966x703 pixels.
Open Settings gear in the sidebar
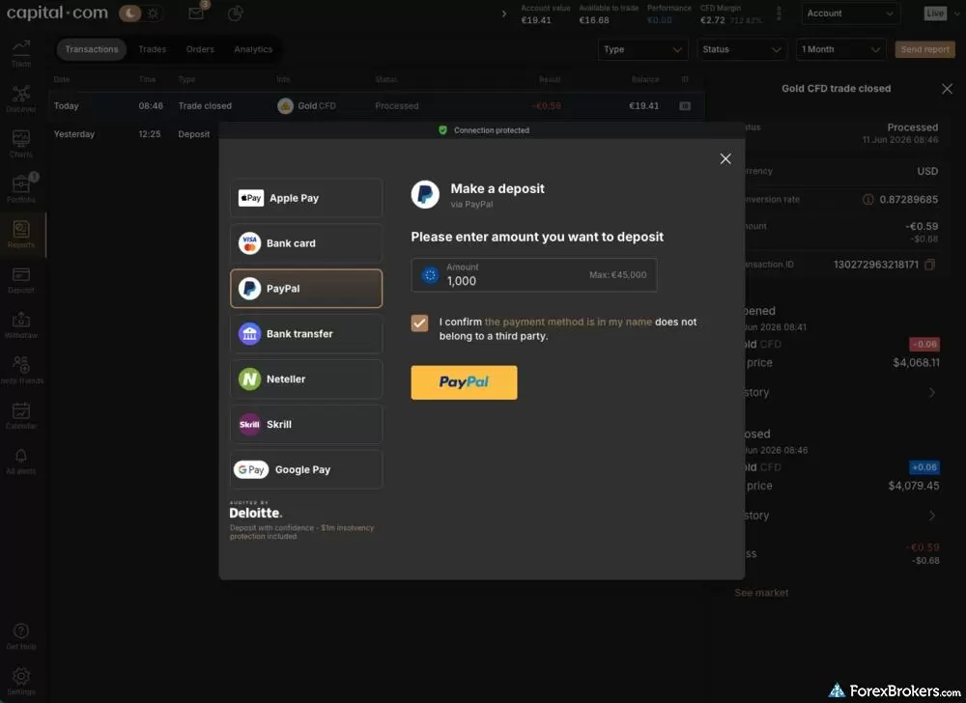click(x=21, y=682)
